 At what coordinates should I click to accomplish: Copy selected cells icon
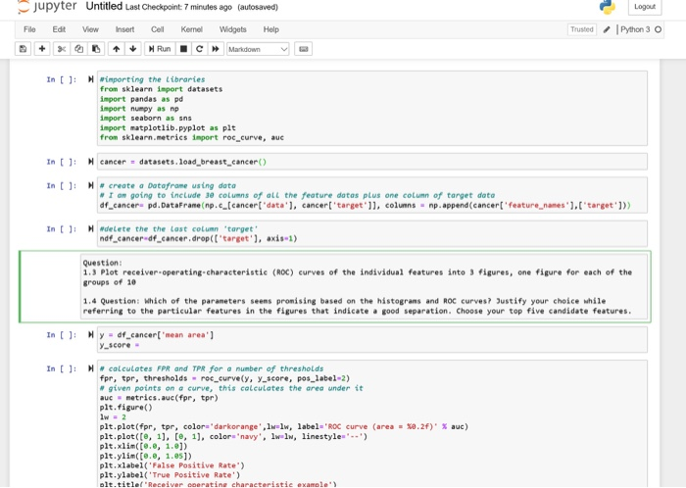tap(78, 49)
